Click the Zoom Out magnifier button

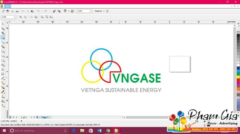[25, 17]
